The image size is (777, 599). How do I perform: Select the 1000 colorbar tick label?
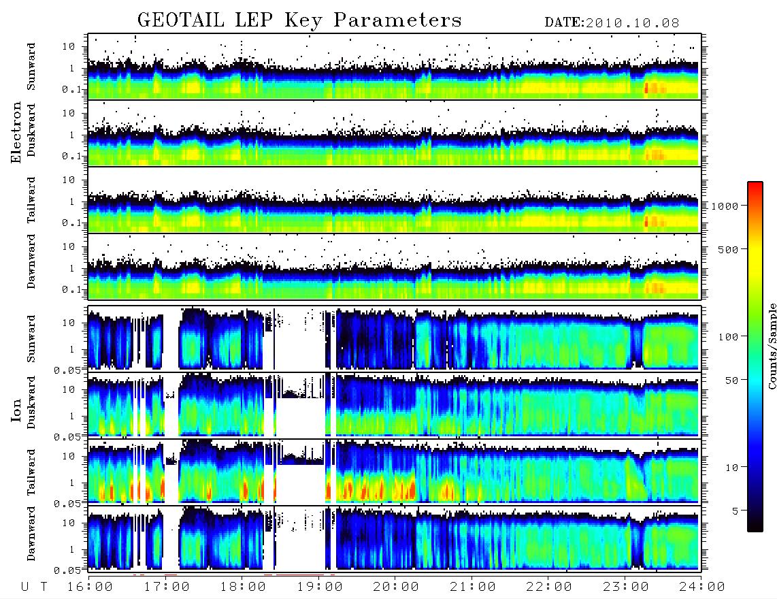(725, 206)
